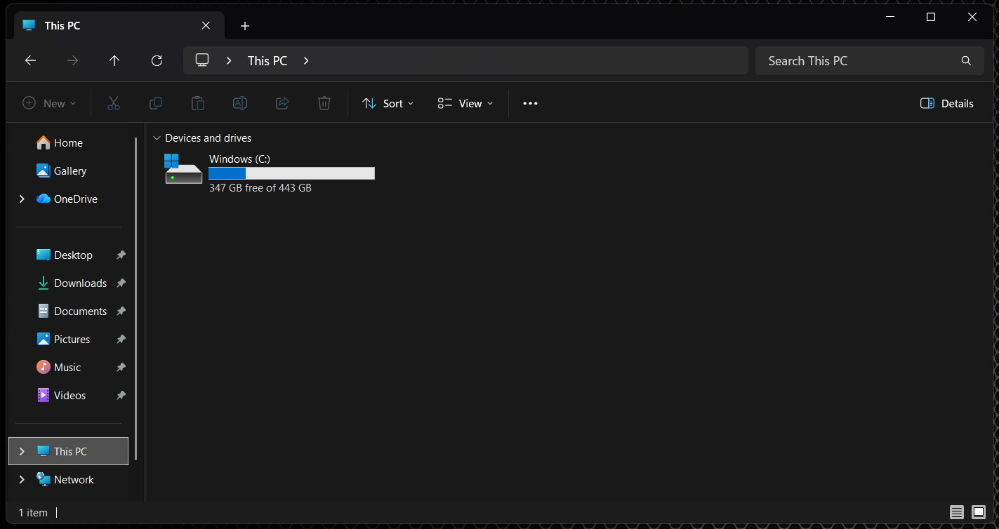The image size is (999, 529).
Task: Click the Cut scissors icon
Action: click(x=114, y=103)
